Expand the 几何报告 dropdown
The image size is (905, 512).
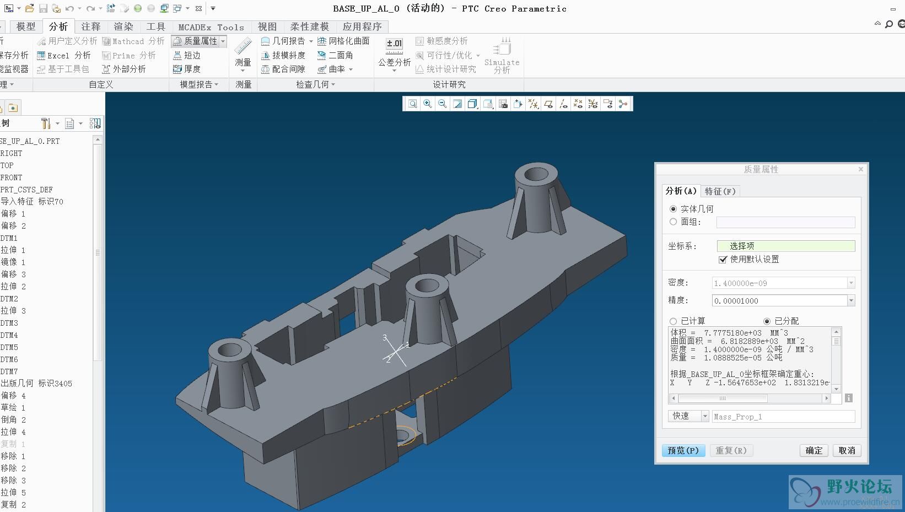coord(311,41)
